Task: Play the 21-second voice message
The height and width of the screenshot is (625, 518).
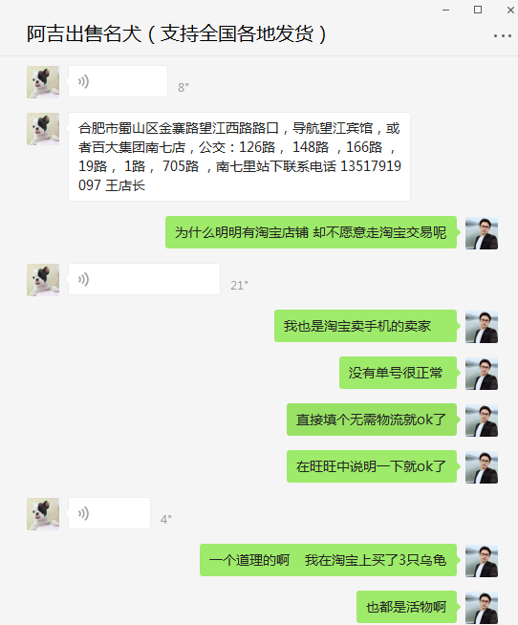Action: (x=144, y=279)
